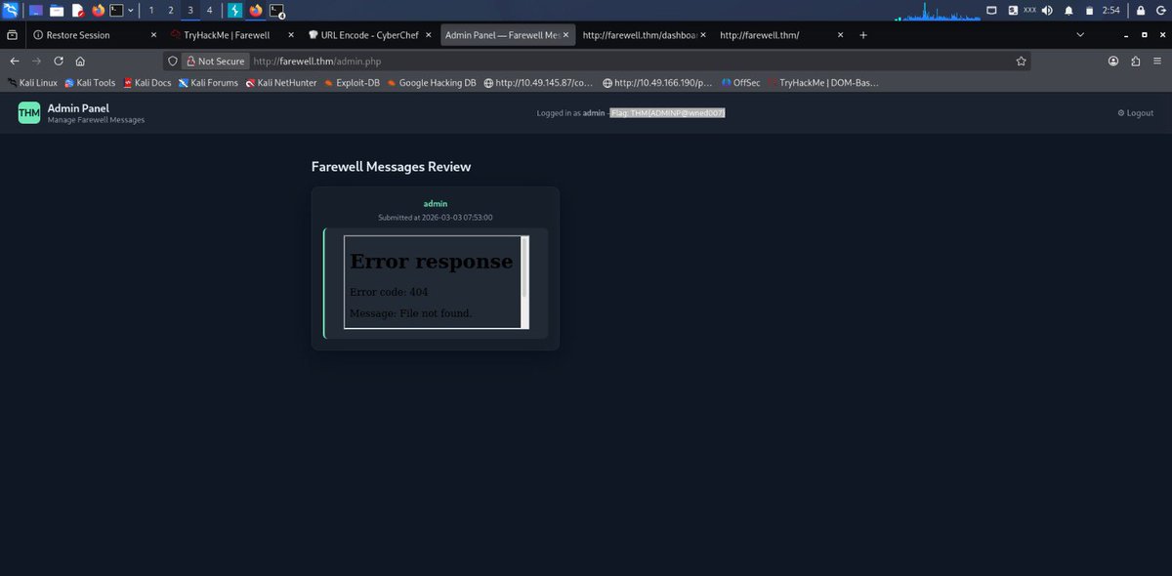Open the Kali applications menu
Viewport: 1172px width, 576px height.
[10, 11]
